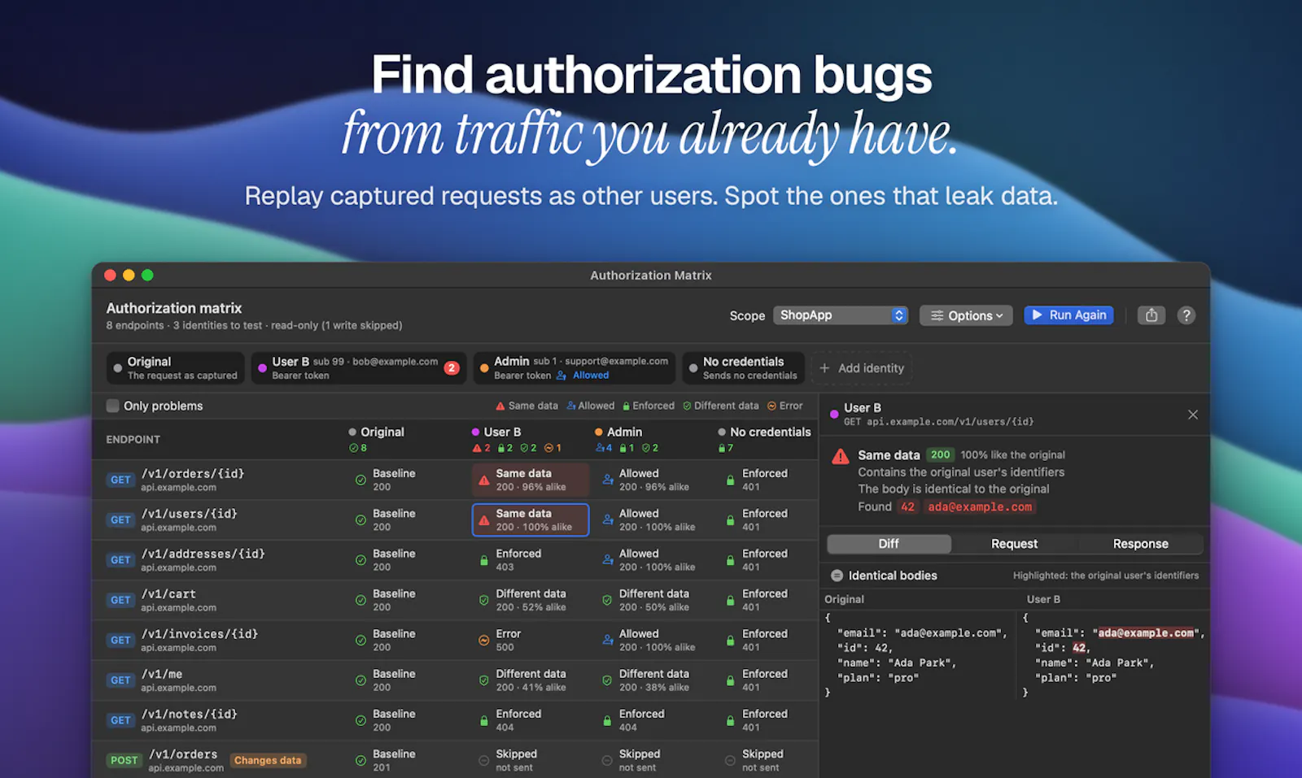Select the Original identity chip
This screenshot has width=1302, height=778.
(x=175, y=368)
